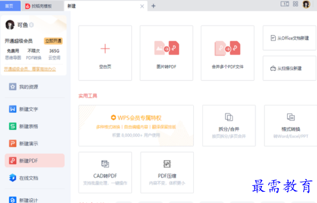Image resolution: width=317 pixels, height=203 pixels.
Task: Click the blue W writer icon
Action: [12, 109]
